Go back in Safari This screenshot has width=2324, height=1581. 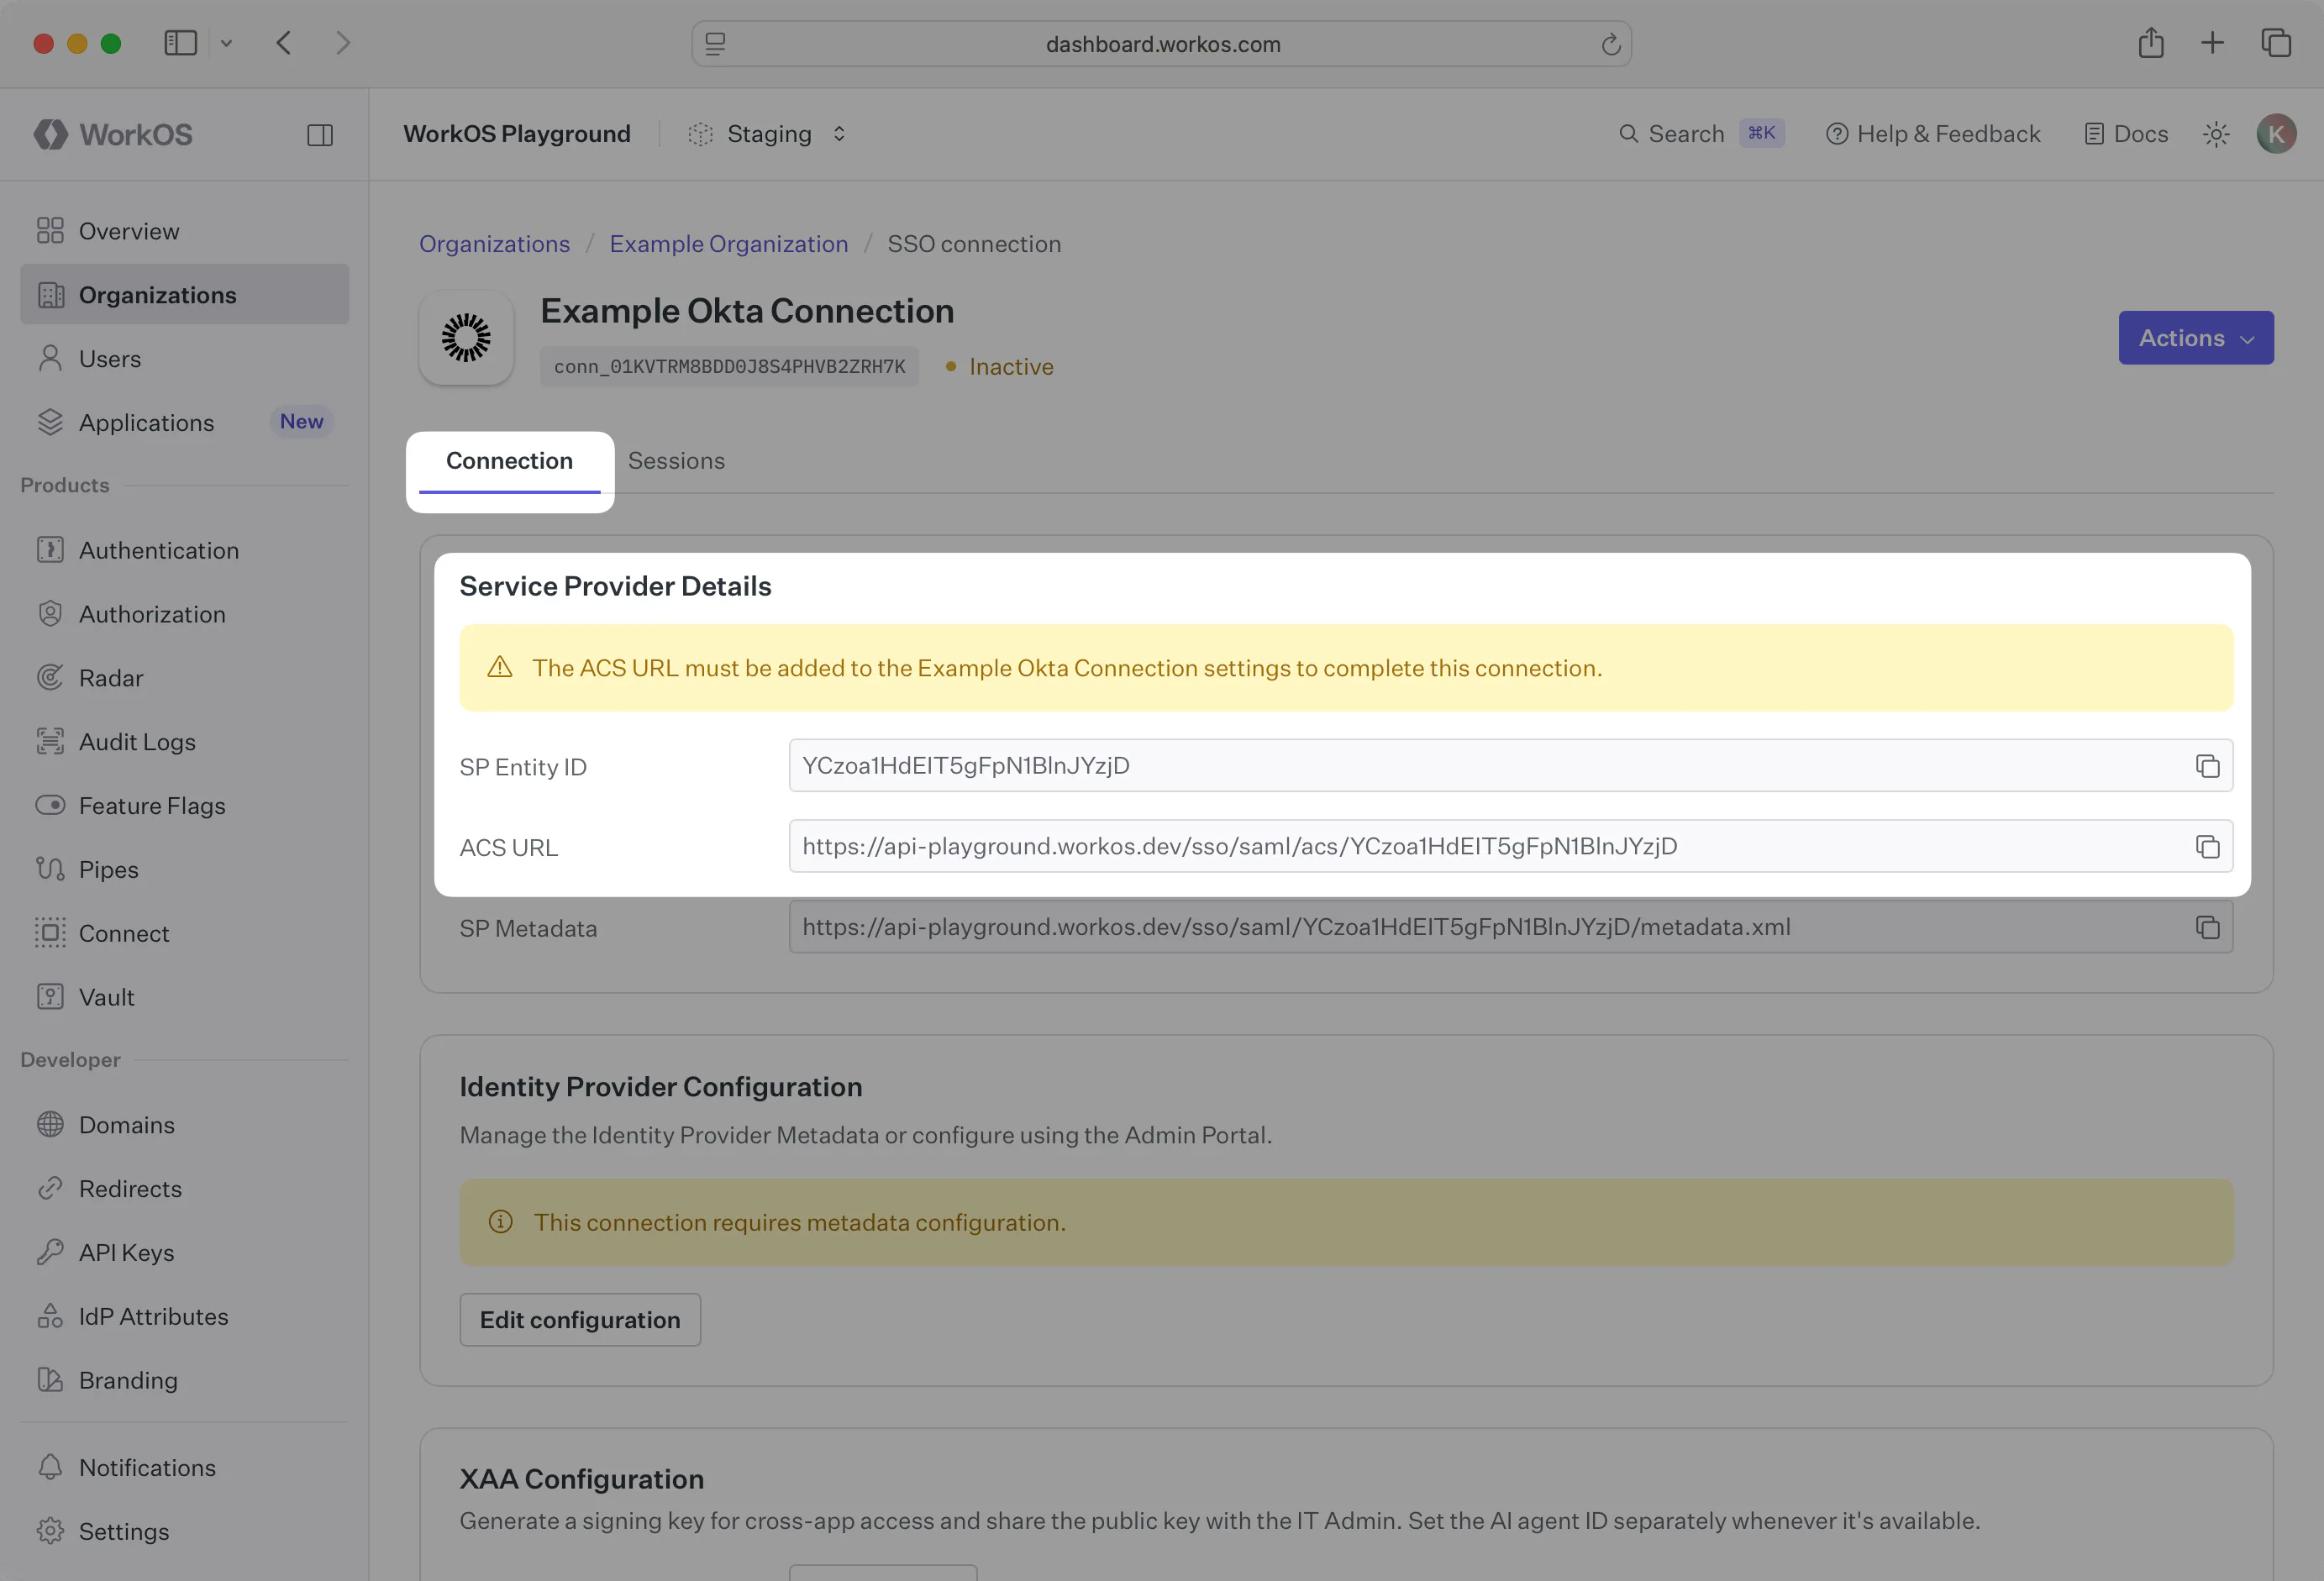coord(284,43)
